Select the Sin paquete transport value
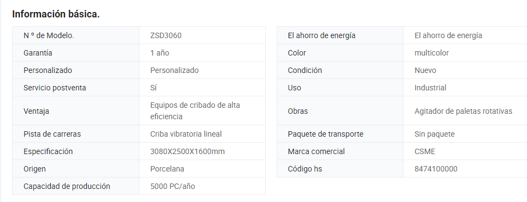This screenshot has height=202, width=527. click(435, 134)
